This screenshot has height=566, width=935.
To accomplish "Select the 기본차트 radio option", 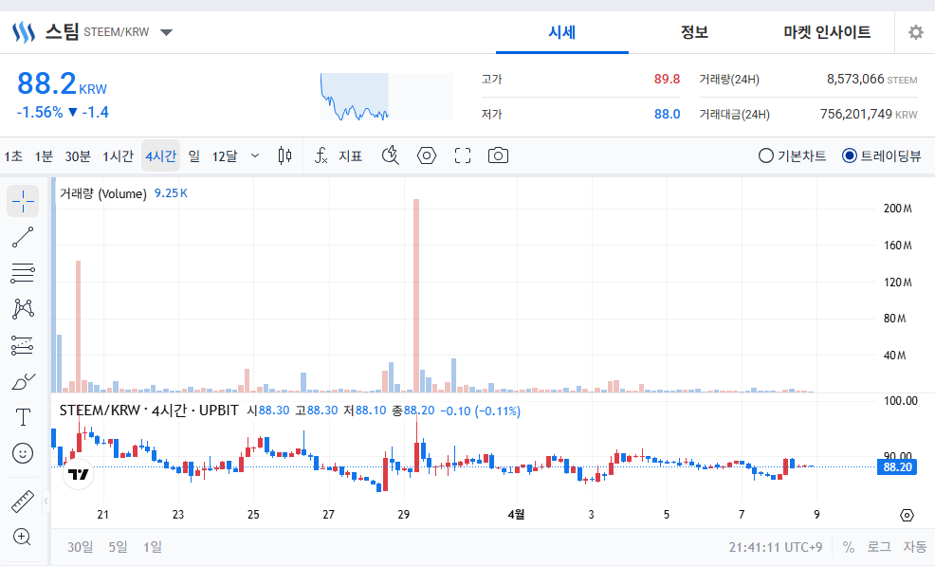I will pos(792,155).
